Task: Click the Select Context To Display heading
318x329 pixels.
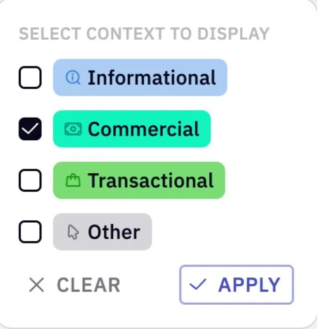Action: 144,34
